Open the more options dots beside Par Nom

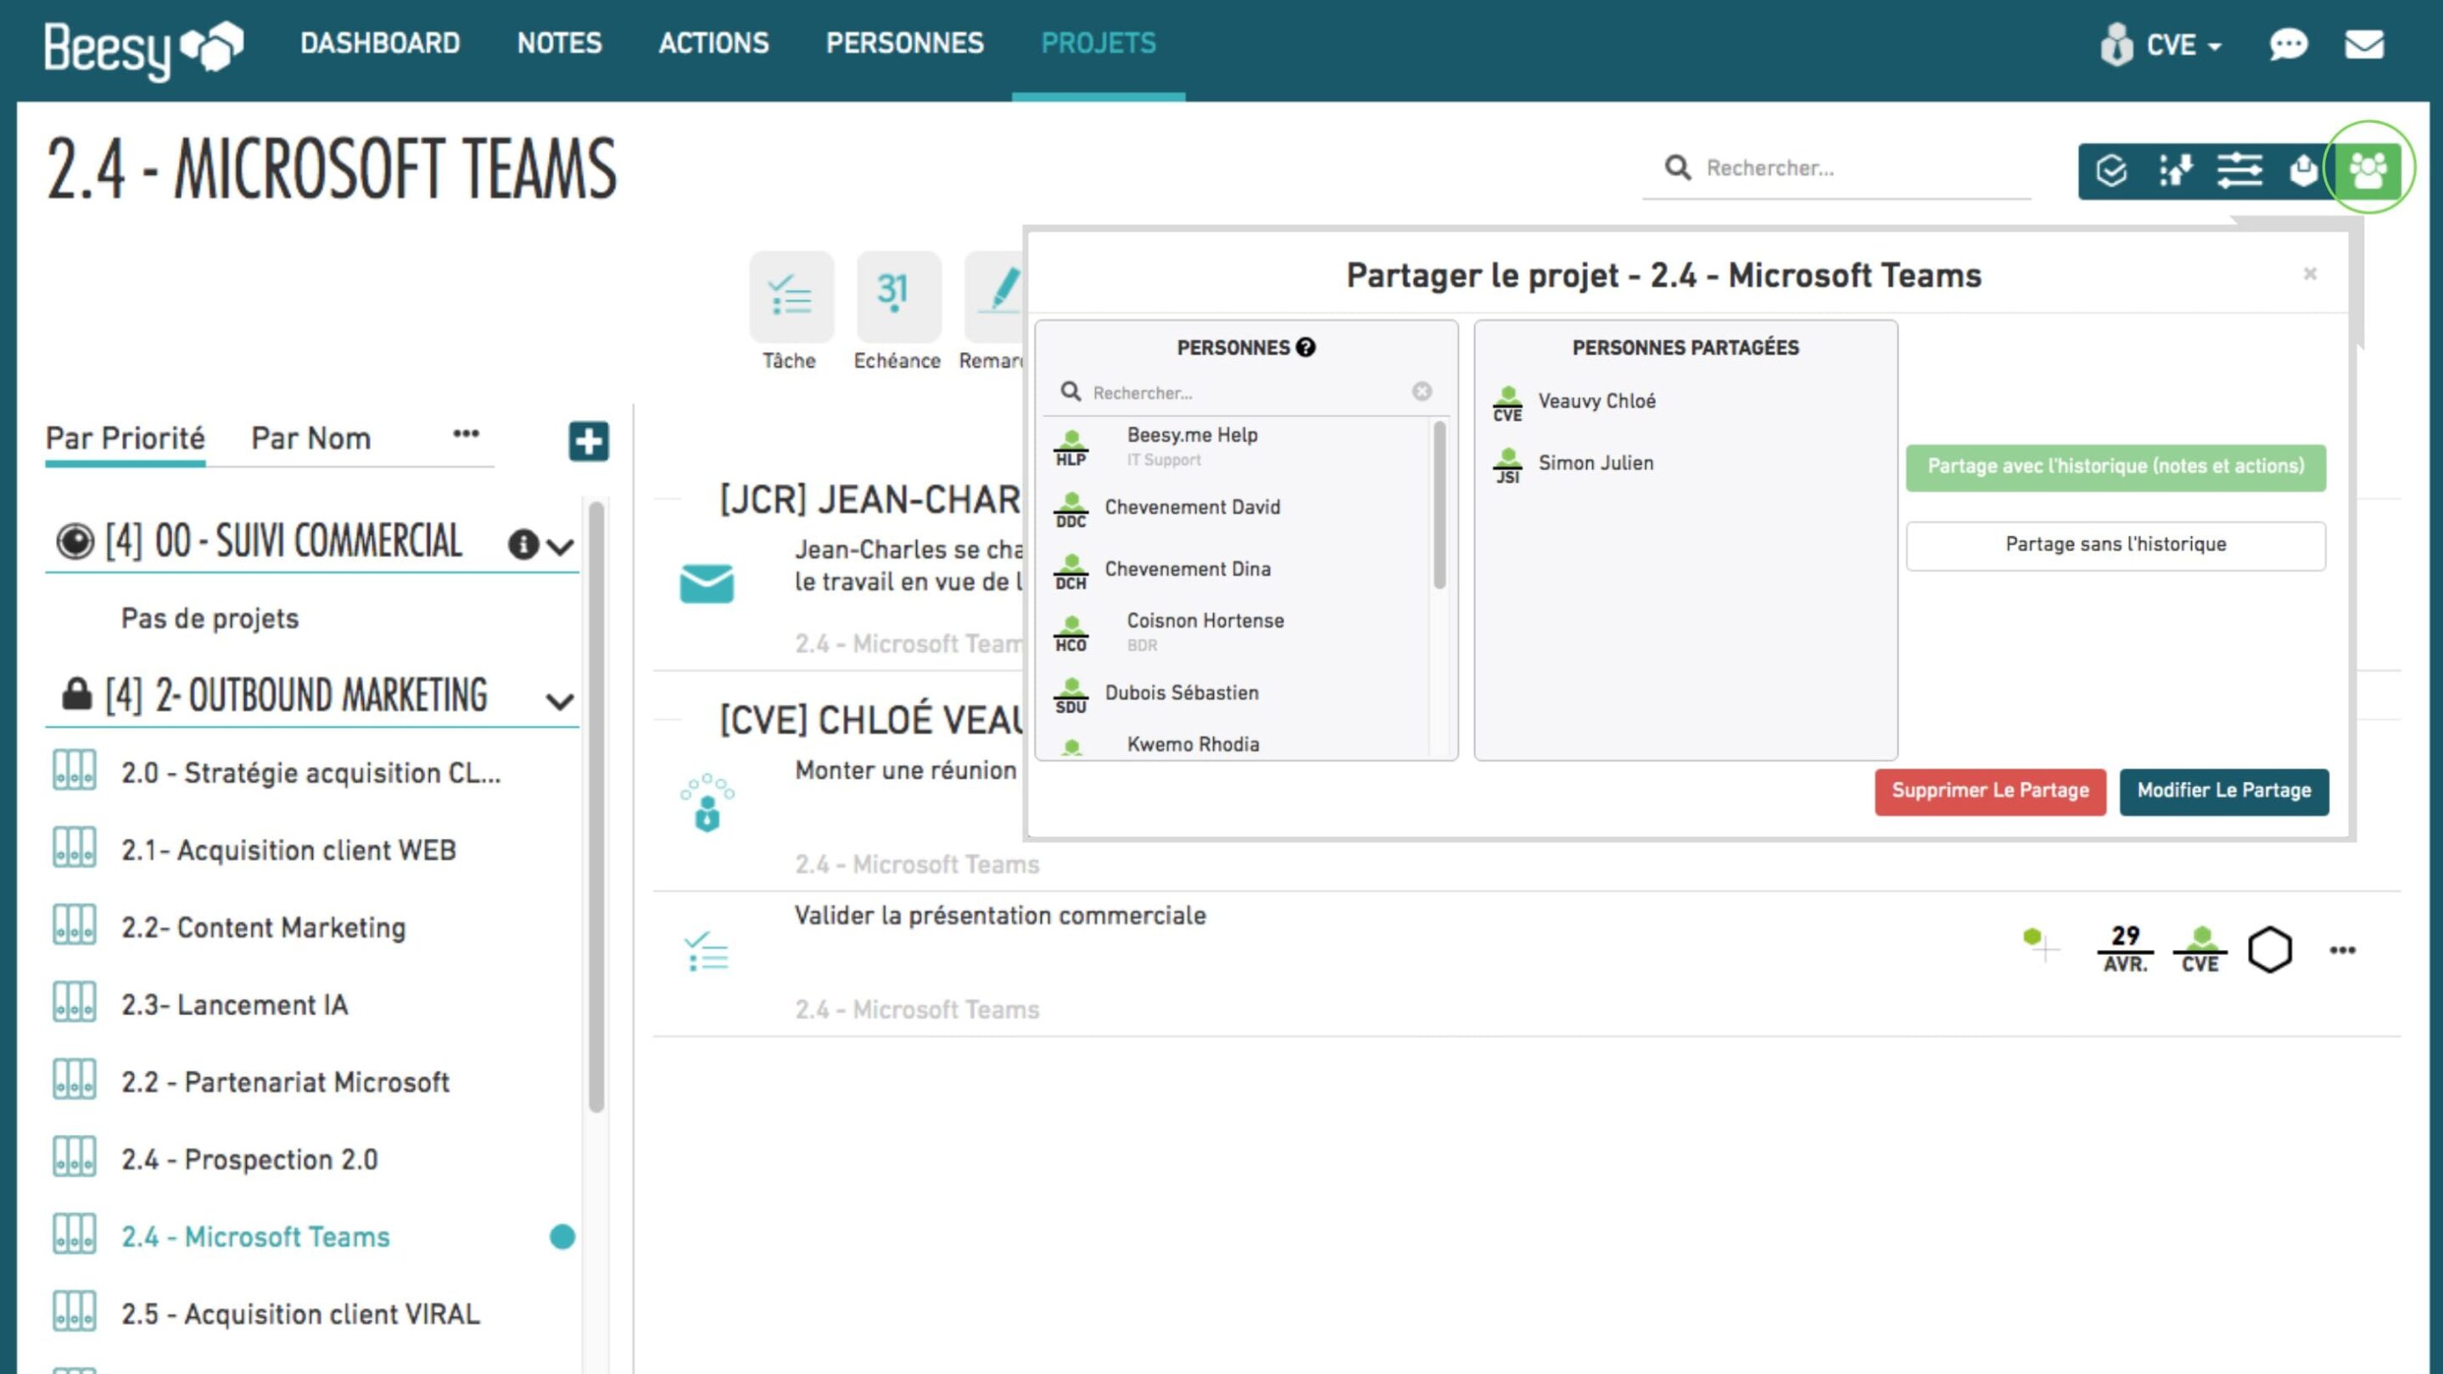(x=466, y=434)
